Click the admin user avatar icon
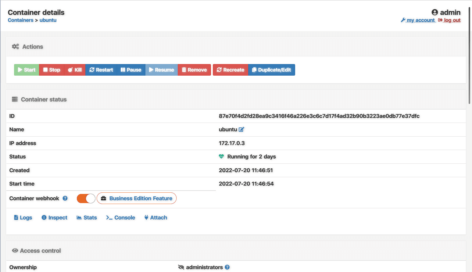The height and width of the screenshot is (272, 472). tap(435, 13)
